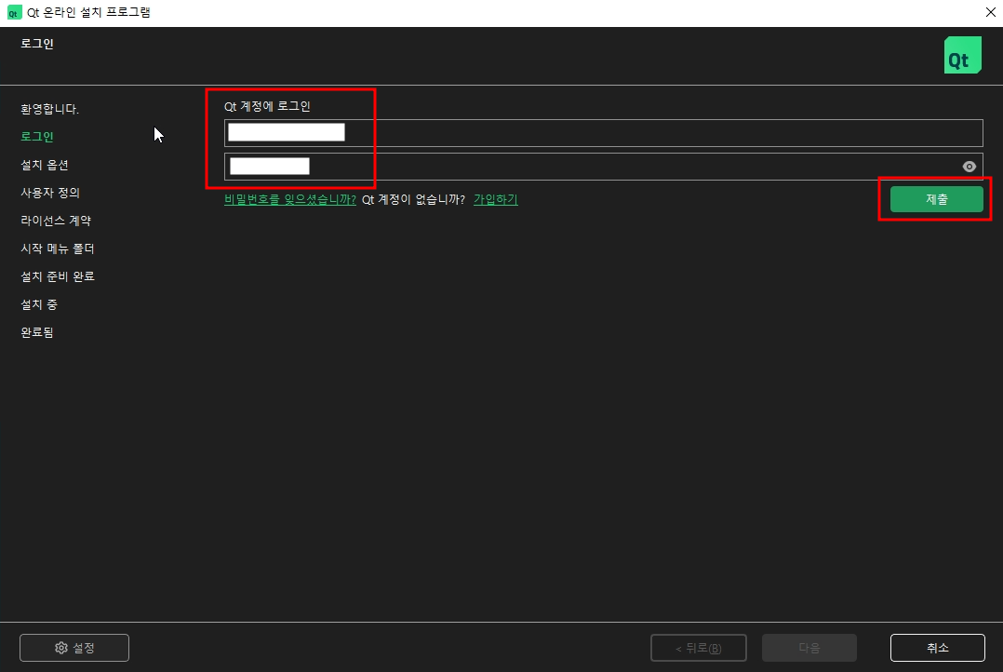This screenshot has height=672, width=1003.
Task: Click the disabled 다음 next button
Action: 809,648
